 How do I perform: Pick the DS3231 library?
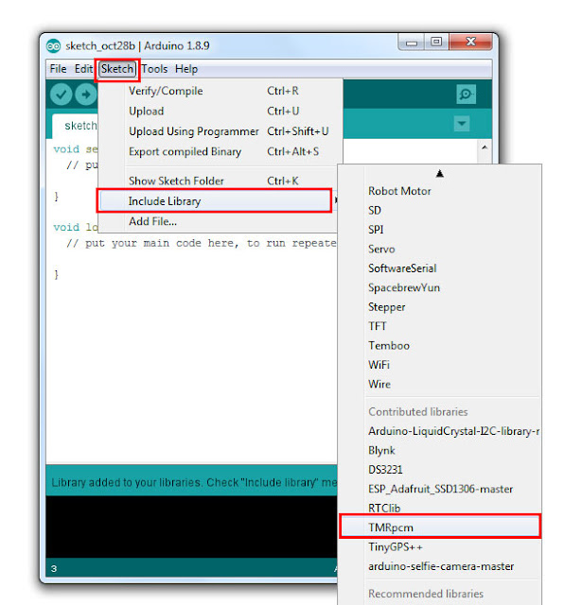(x=440, y=470)
